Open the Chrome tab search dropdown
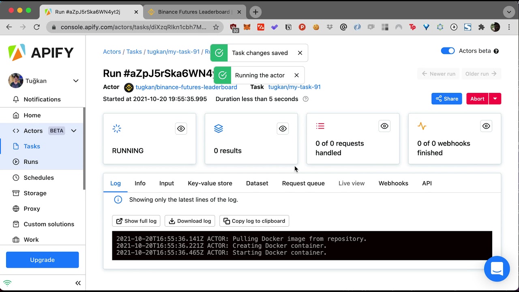 [509, 12]
